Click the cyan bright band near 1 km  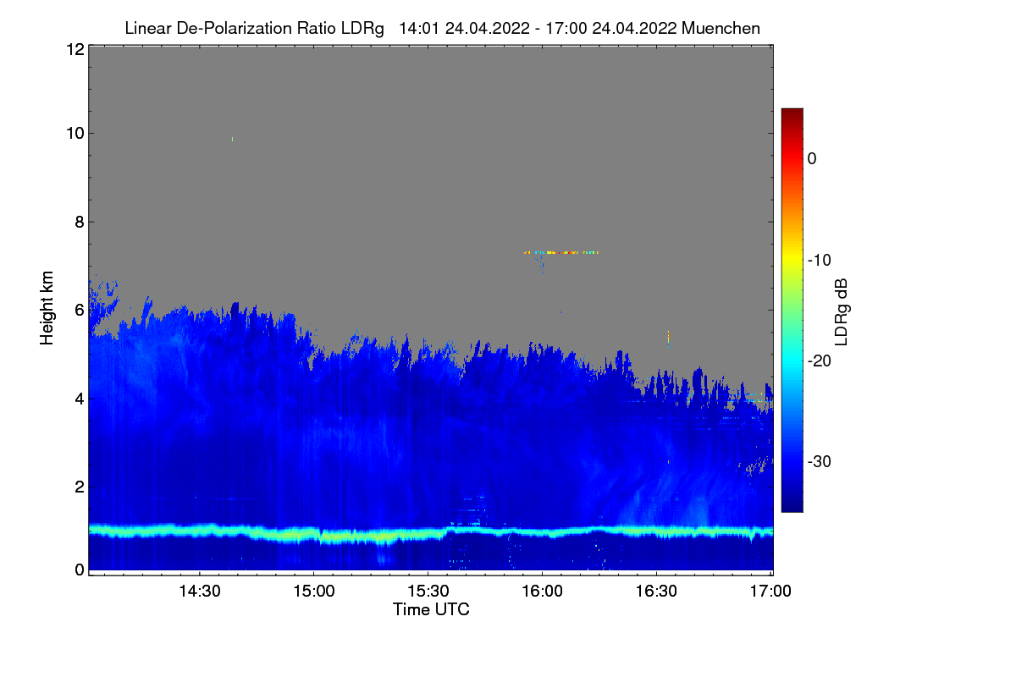431,532
